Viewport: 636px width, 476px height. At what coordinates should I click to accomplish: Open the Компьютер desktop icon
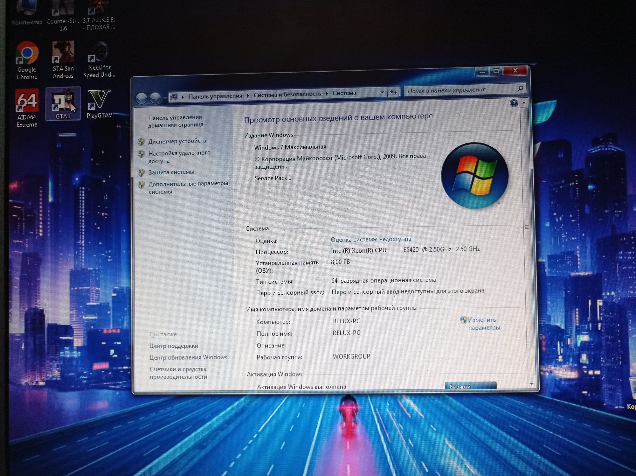(27, 13)
